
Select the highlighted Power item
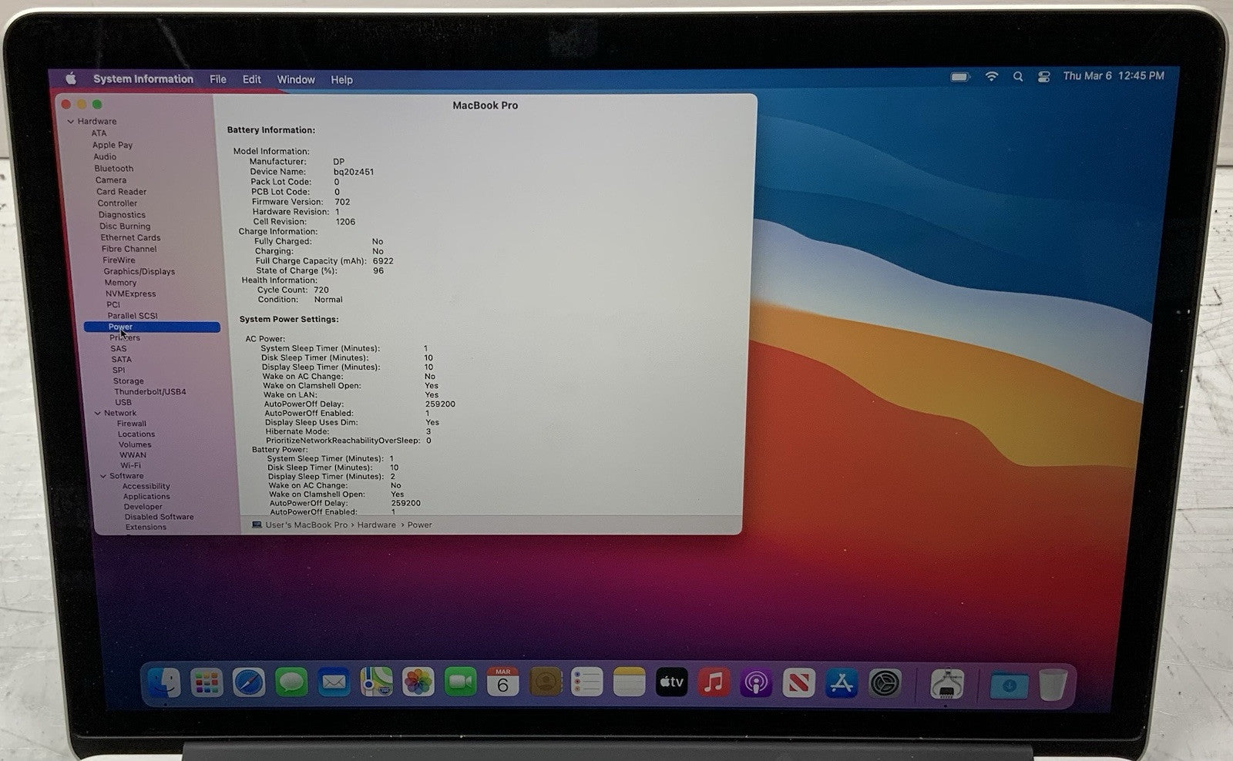pos(152,327)
